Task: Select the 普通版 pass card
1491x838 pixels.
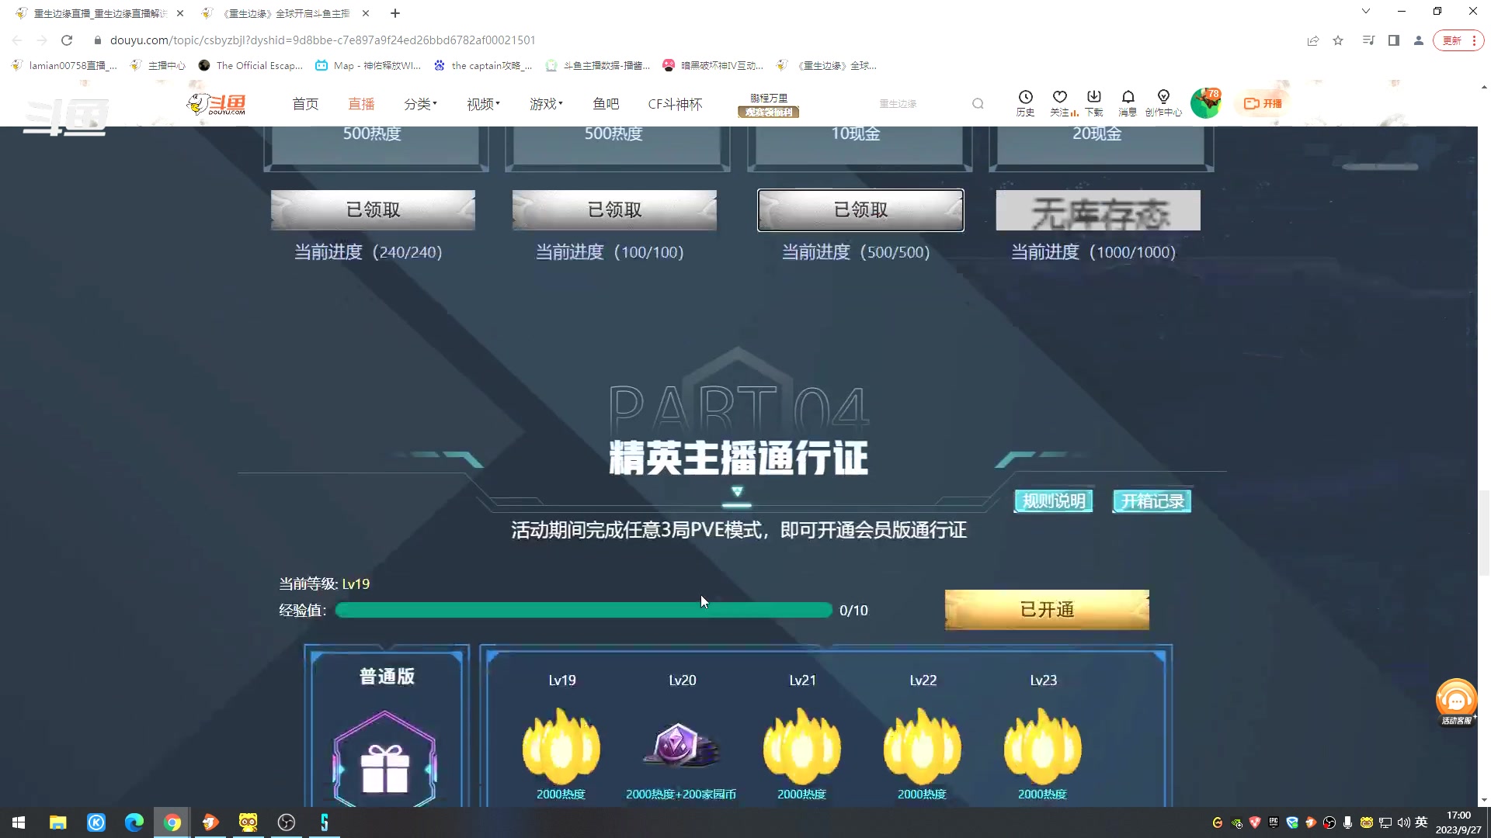Action: (x=387, y=726)
